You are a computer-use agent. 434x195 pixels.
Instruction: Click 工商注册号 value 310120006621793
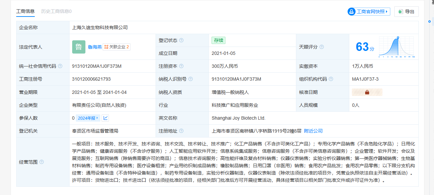click(x=91, y=79)
